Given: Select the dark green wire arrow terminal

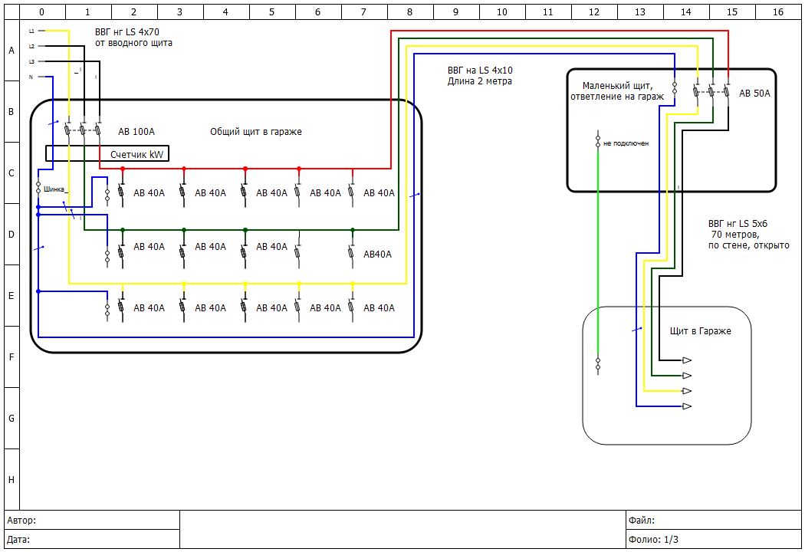Looking at the screenshot, I should (687, 376).
